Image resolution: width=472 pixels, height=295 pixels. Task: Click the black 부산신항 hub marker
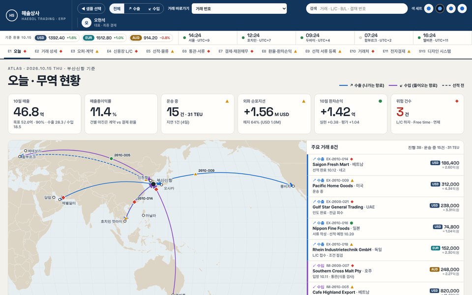coord(153,184)
